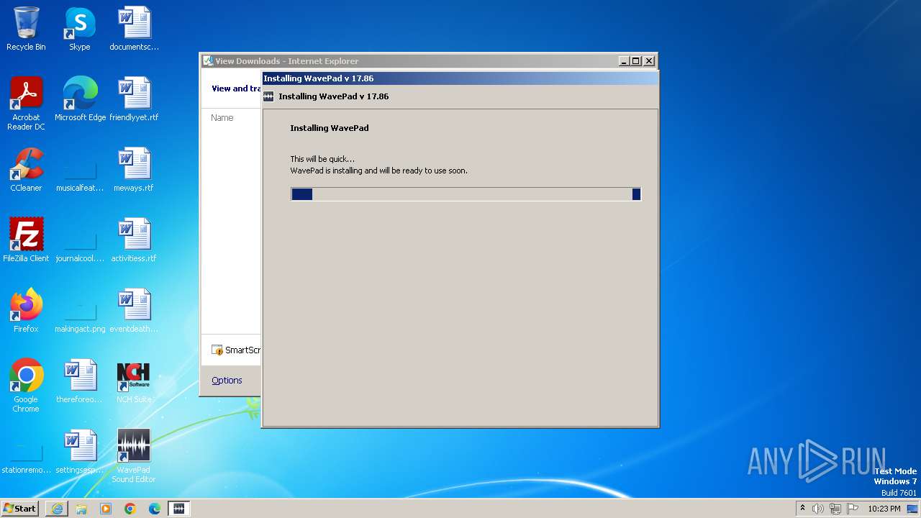Open the network tray icon

click(x=835, y=509)
